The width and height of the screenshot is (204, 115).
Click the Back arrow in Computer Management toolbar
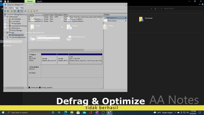click(x=5, y=11)
